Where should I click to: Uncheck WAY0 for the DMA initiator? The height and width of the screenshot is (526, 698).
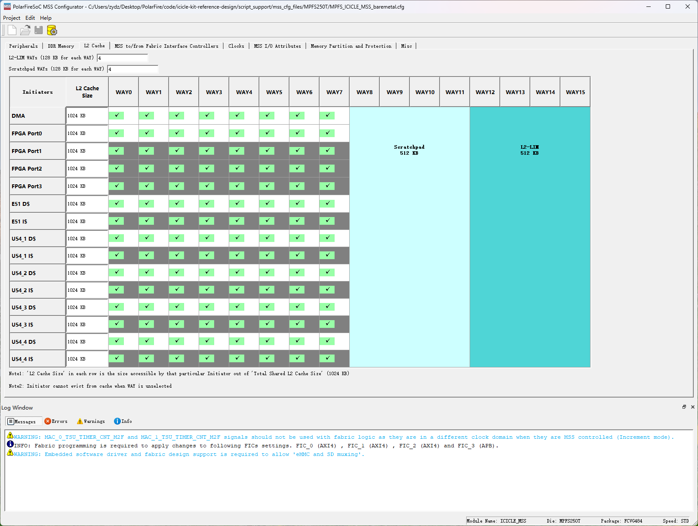point(117,115)
